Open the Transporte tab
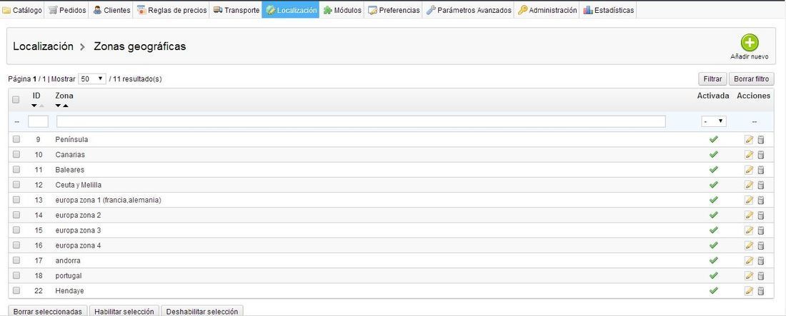The image size is (786, 316). coord(236,10)
